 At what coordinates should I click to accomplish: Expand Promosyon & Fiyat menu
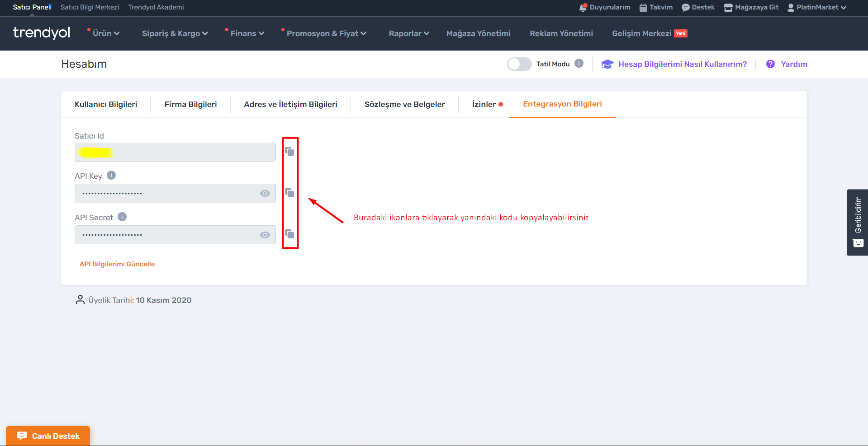click(327, 33)
